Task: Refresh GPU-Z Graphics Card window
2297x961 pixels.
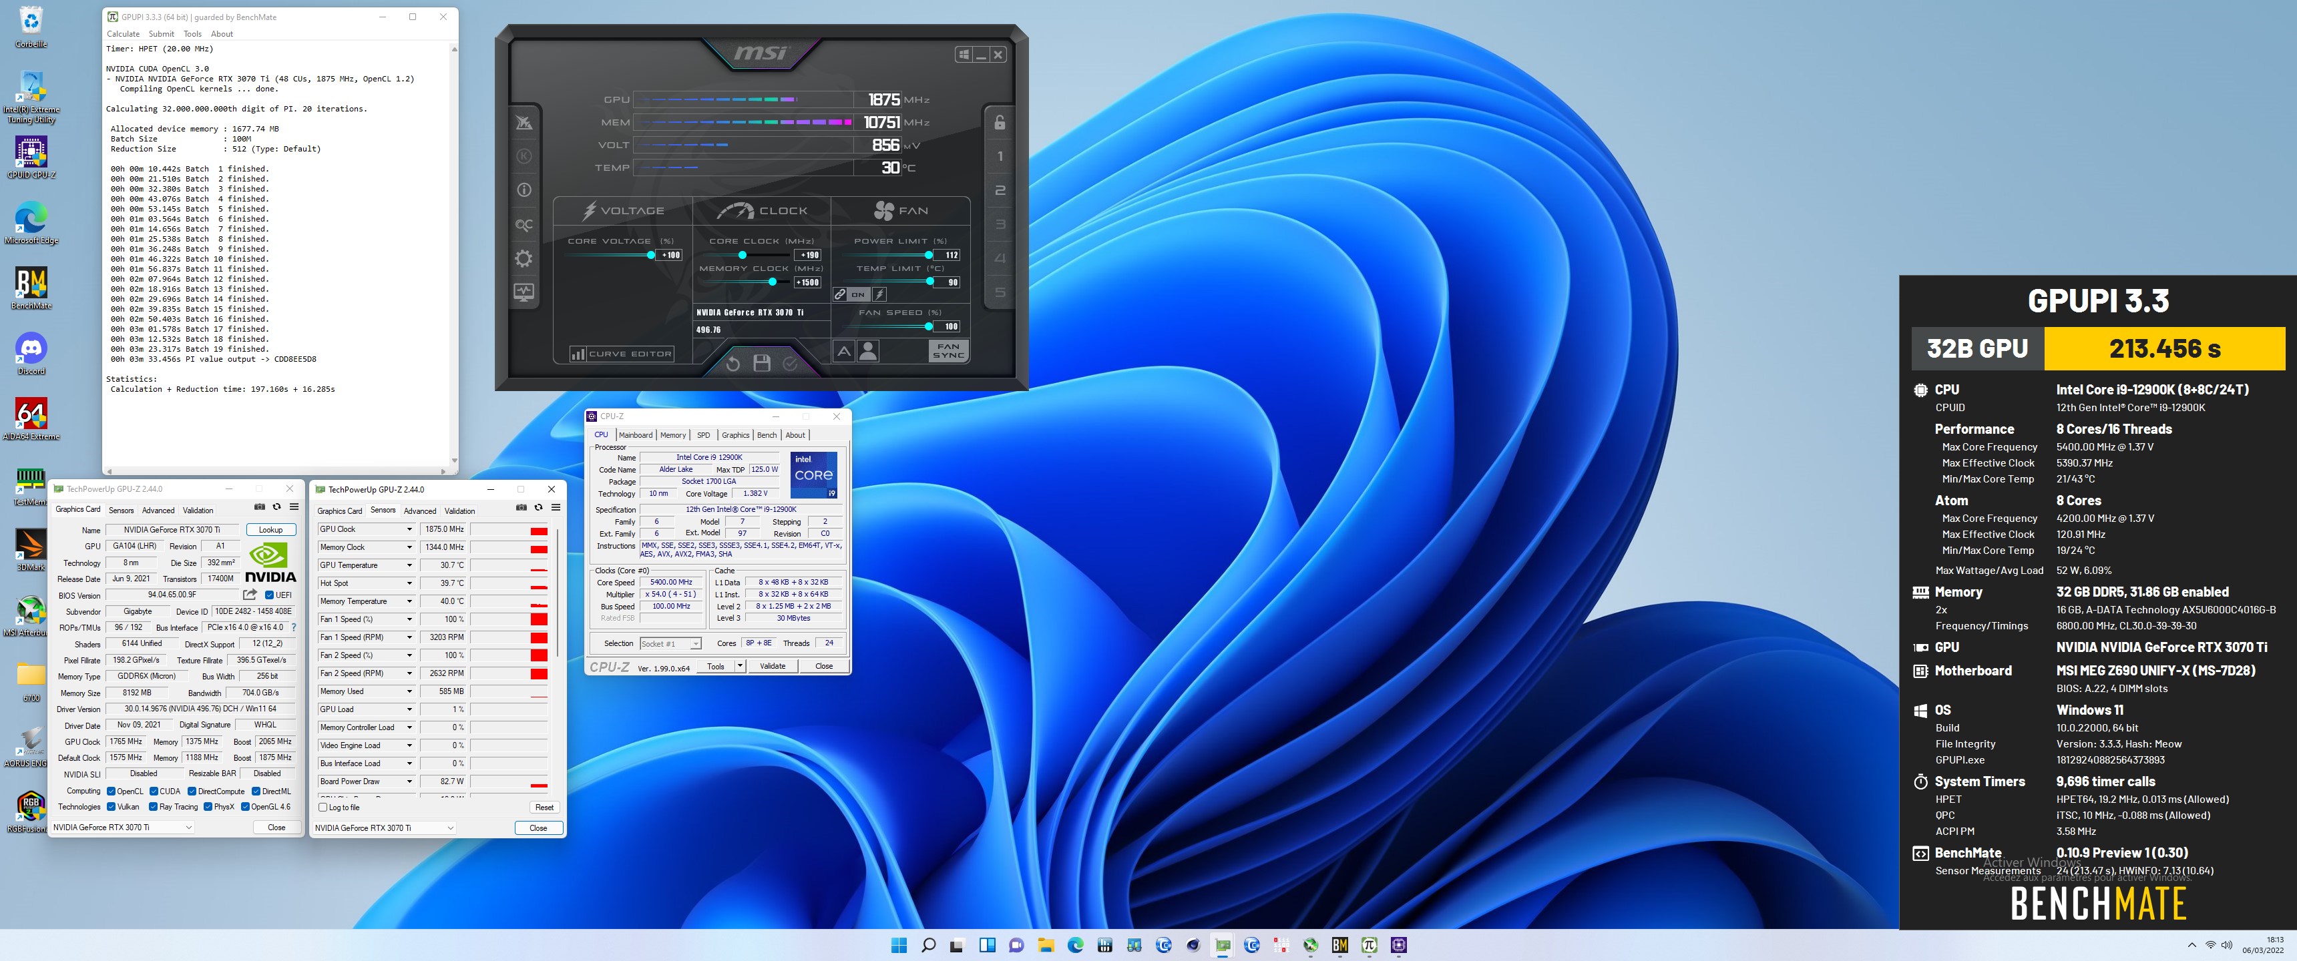Action: 276,507
